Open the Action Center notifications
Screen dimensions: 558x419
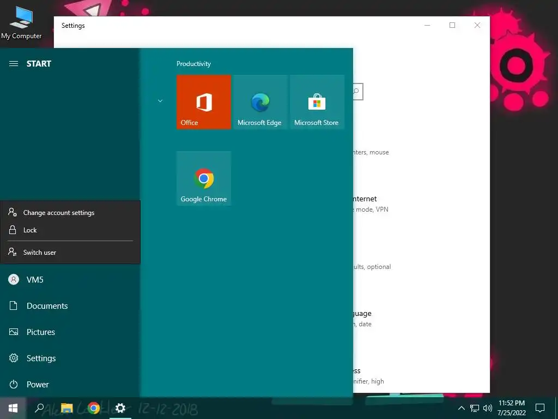(x=540, y=408)
